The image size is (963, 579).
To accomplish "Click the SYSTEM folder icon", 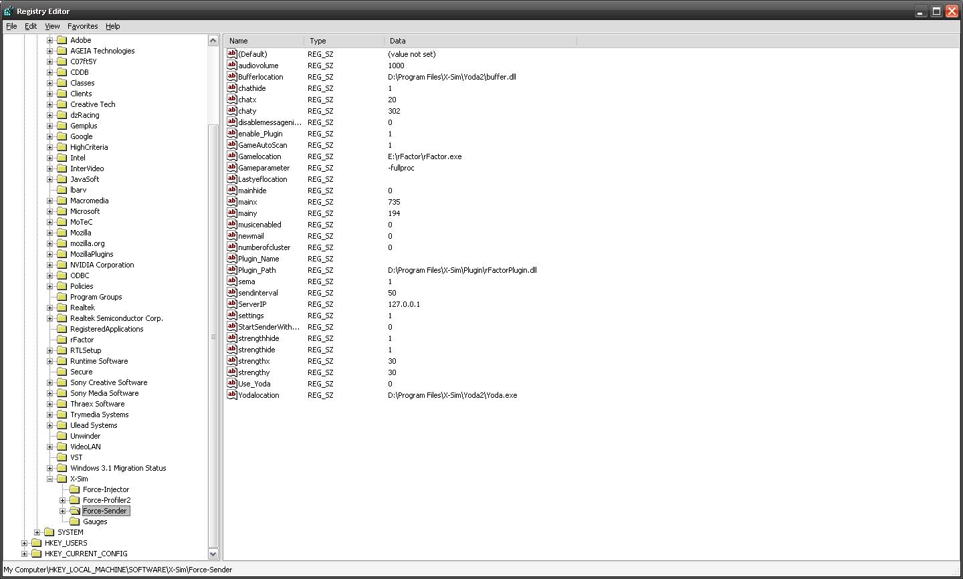I will [49, 532].
